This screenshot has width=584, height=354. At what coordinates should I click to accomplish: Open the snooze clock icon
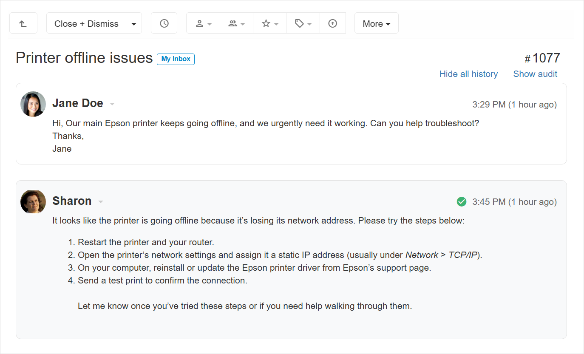(x=164, y=23)
